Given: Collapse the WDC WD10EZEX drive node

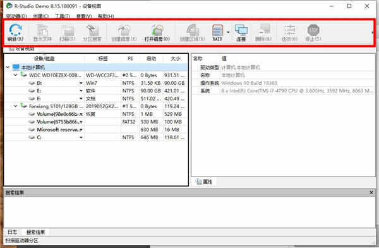Looking at the screenshot, I should [15, 75].
